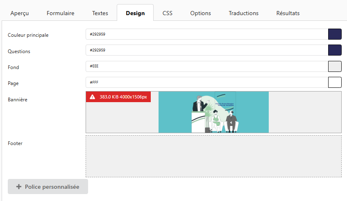Open the Page white color swatch
Viewport: 347px width, 201px height.
[x=335, y=82]
